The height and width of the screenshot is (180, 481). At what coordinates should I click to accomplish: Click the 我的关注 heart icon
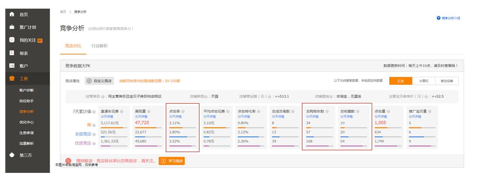coord(12,40)
